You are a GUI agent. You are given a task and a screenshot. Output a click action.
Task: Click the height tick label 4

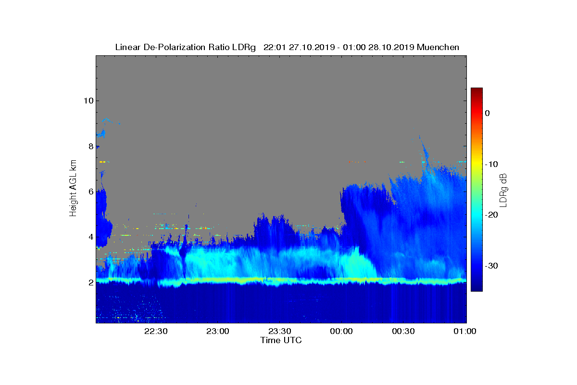point(90,237)
